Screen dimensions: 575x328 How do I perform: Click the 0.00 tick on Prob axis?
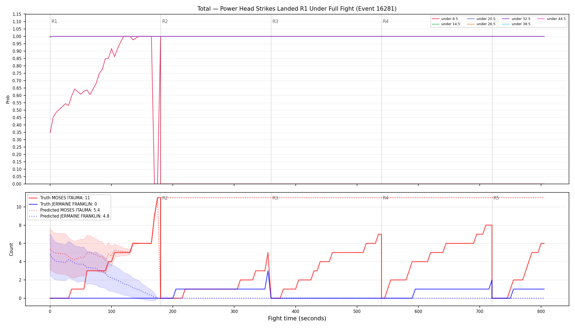point(17,184)
